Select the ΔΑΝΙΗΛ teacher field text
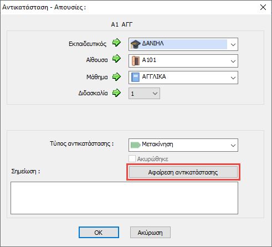This screenshot has width=272, height=247. [153, 44]
